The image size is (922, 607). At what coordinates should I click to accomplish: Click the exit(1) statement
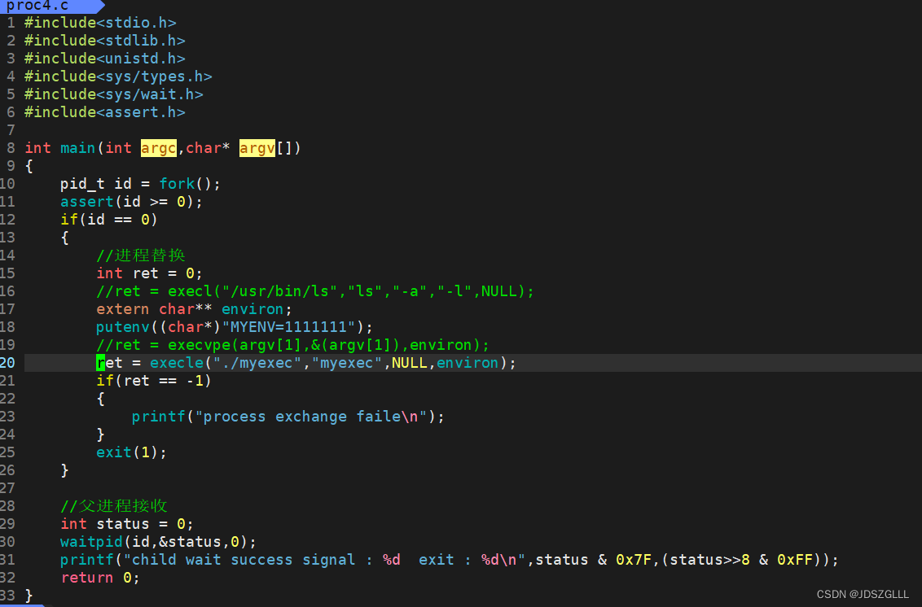(132, 452)
